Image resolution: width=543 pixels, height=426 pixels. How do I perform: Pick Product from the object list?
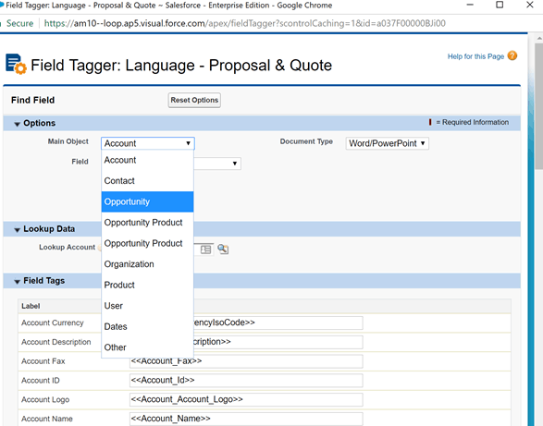coord(147,286)
